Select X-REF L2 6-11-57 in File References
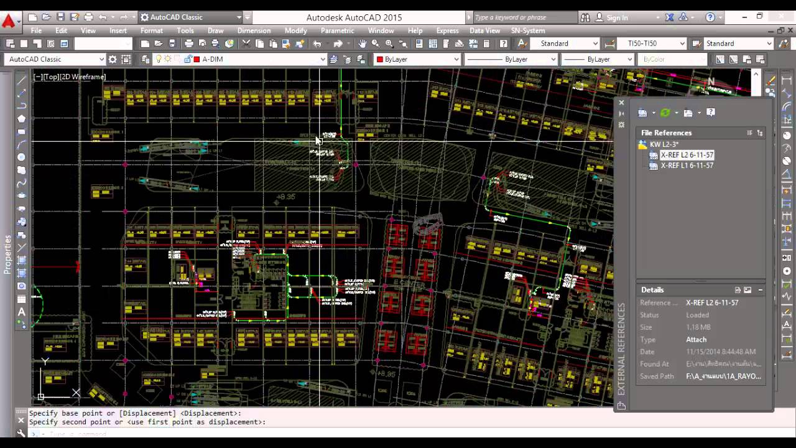 click(687, 155)
